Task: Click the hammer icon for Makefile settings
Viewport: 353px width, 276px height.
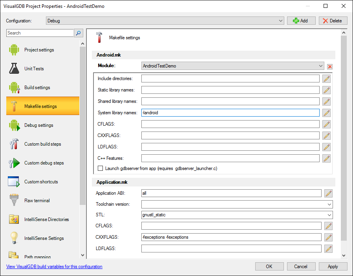Action: (14, 106)
